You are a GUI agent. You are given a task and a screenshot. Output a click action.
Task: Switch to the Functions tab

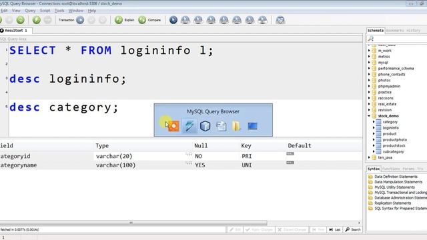click(x=391, y=169)
